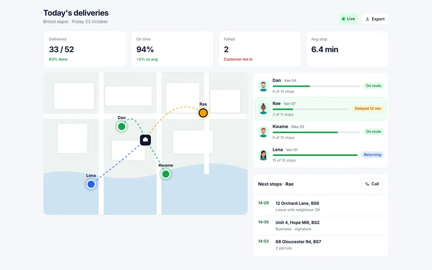Click '3 of 11 stops' text
This screenshot has width=432, height=270.
point(283,115)
